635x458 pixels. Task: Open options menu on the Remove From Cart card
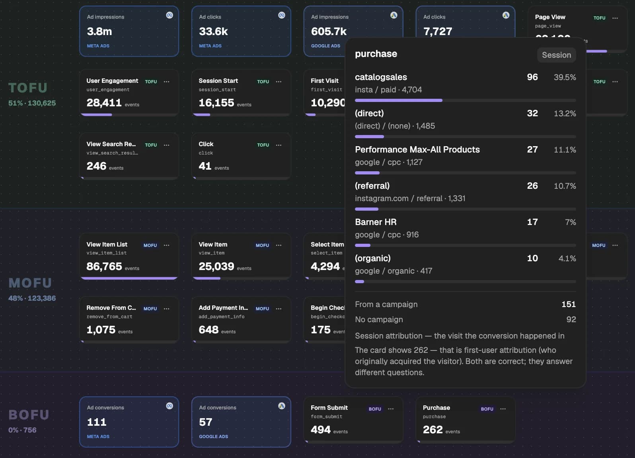coord(166,309)
